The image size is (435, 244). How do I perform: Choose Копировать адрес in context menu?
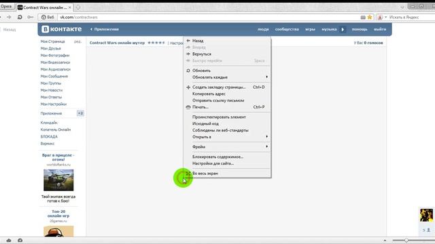pos(227,94)
